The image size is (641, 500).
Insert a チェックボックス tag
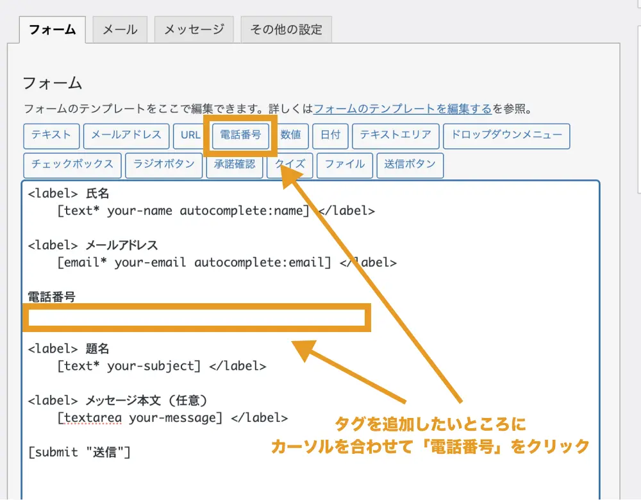pos(72,165)
